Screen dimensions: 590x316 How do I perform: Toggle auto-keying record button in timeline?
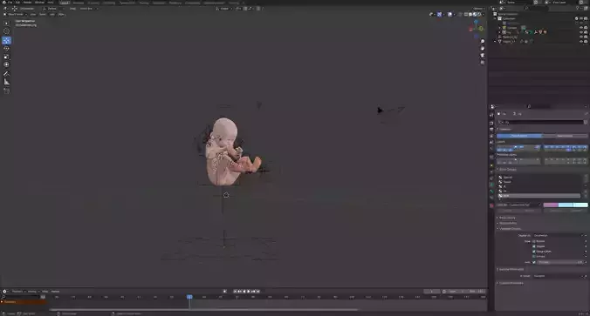click(x=224, y=292)
